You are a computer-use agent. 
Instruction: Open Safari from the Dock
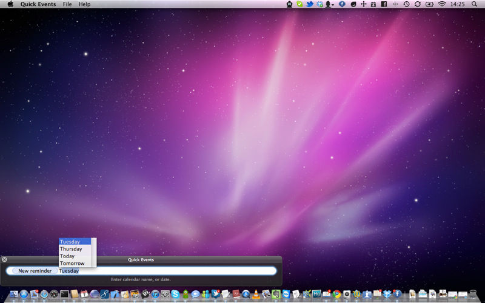pyautogui.click(x=44, y=294)
